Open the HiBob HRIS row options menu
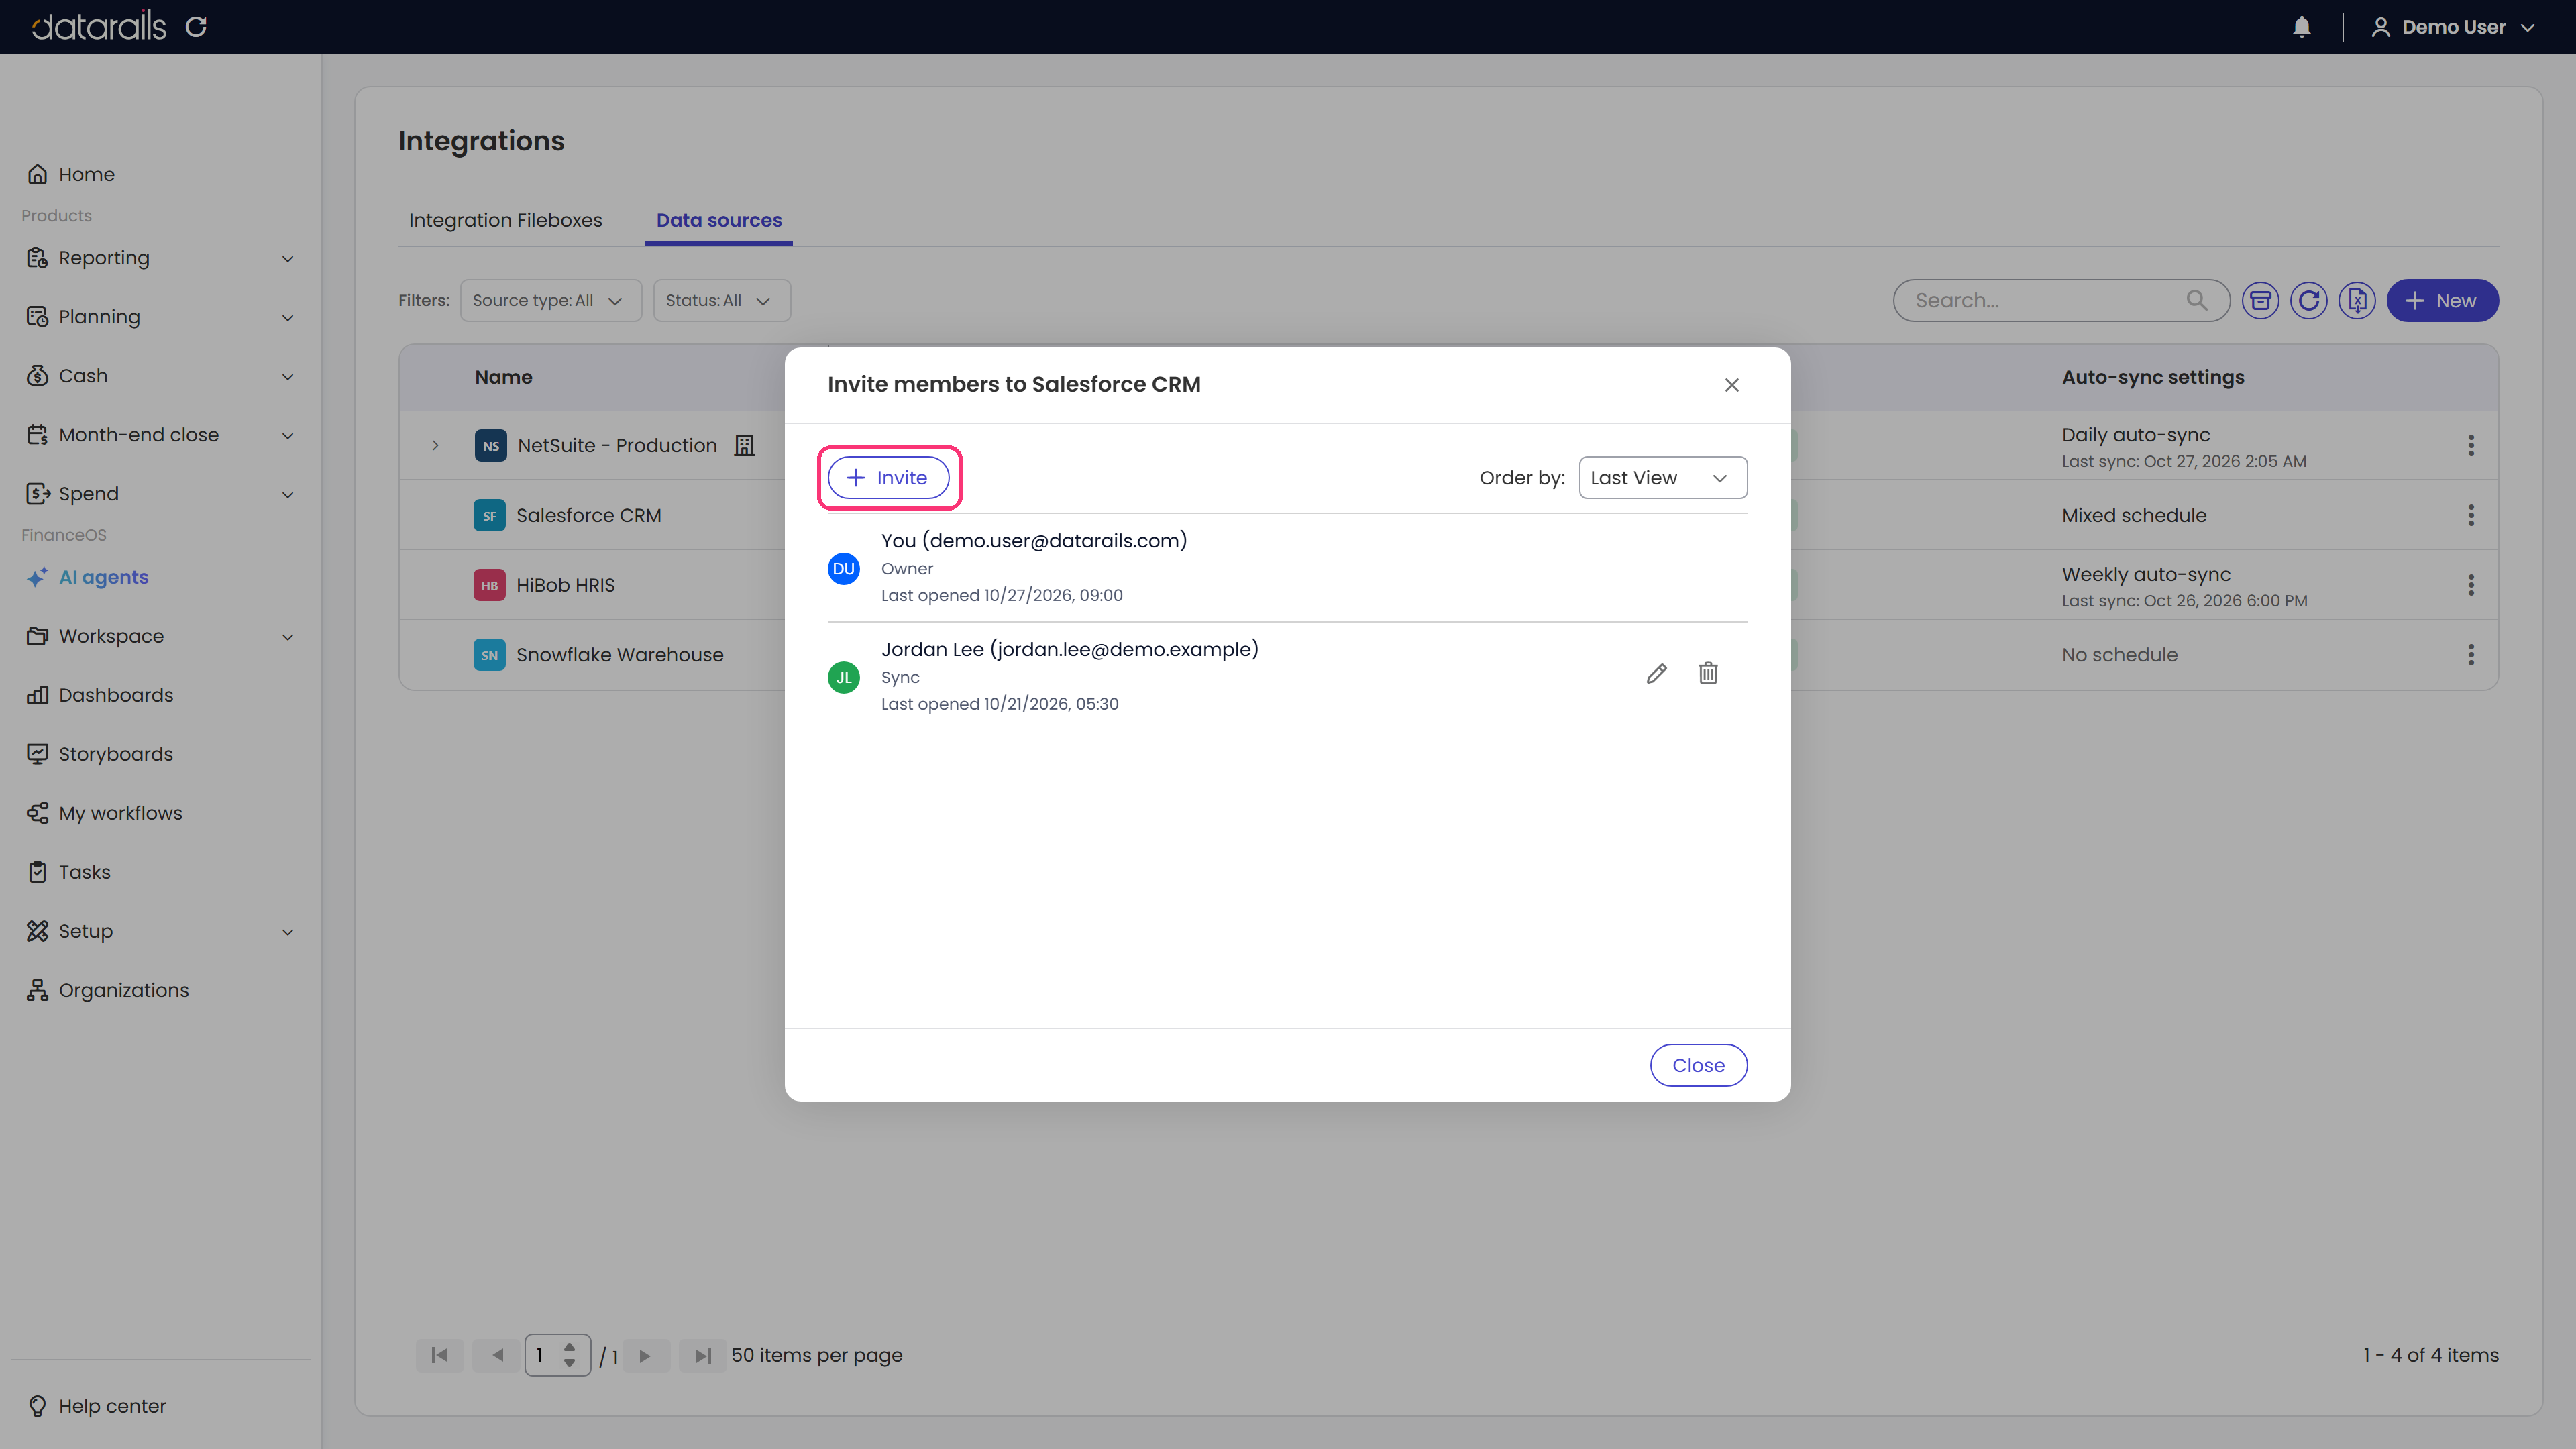This screenshot has height=1449, width=2576. pos(2470,585)
